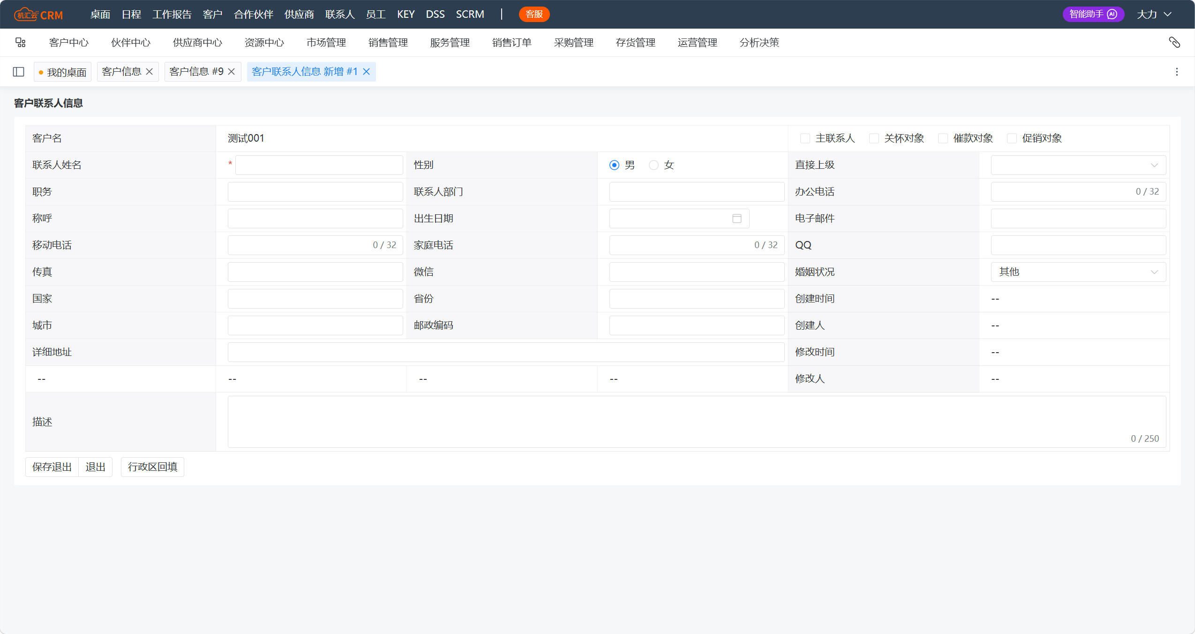Focus the 电子邮件 input field
The image size is (1195, 634).
point(1078,219)
